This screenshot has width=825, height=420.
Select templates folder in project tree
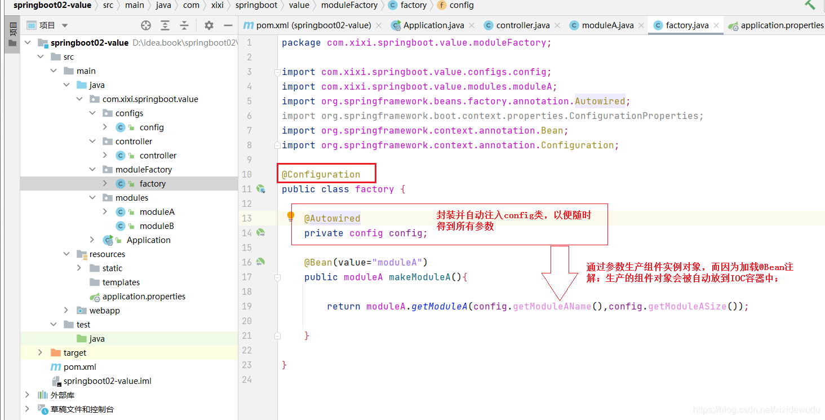pos(121,282)
